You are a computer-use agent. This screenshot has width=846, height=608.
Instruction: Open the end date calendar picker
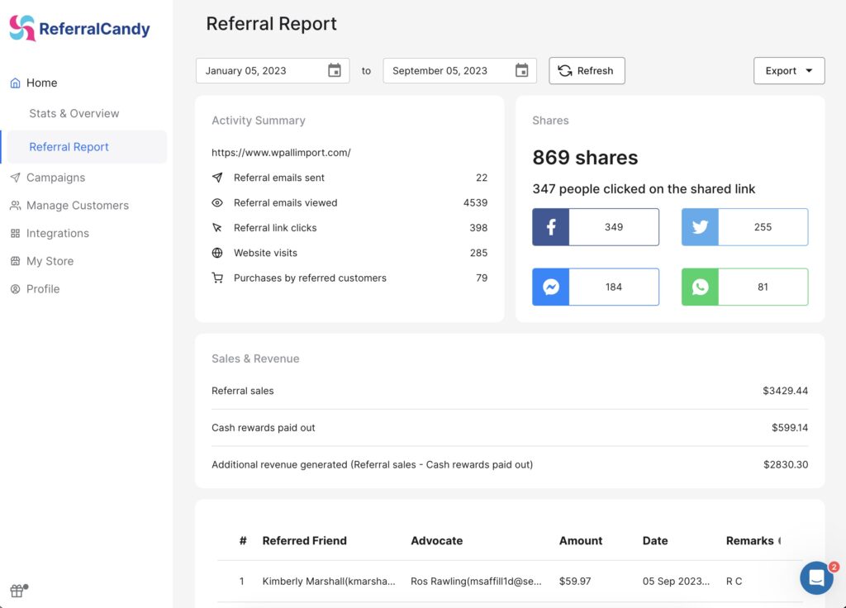pos(521,71)
